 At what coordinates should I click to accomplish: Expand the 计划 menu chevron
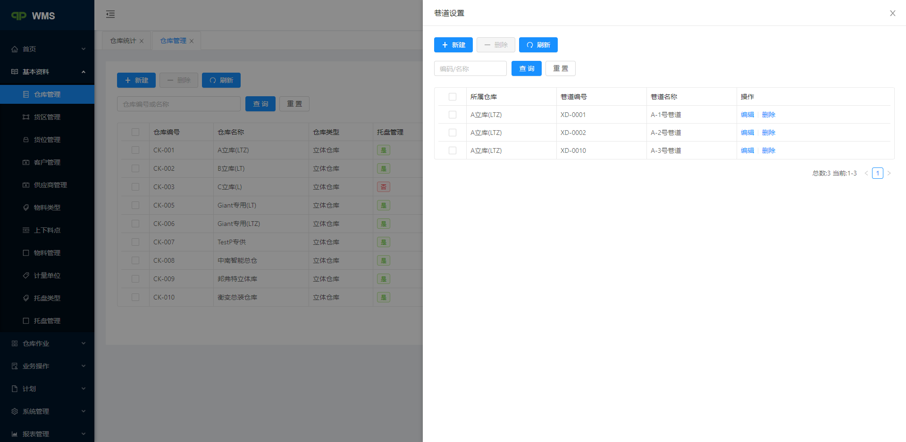84,389
